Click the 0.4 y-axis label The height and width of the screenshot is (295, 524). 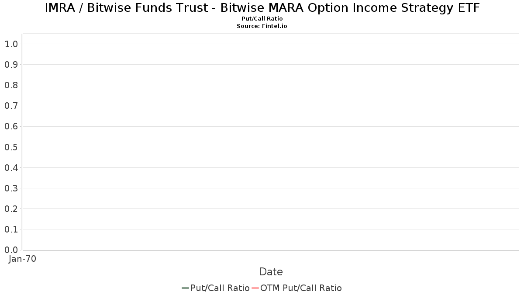coord(11,167)
